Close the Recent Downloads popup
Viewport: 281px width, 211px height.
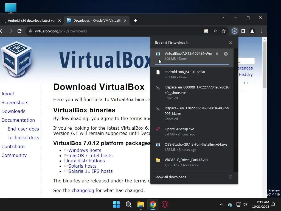pyautogui.click(x=231, y=43)
